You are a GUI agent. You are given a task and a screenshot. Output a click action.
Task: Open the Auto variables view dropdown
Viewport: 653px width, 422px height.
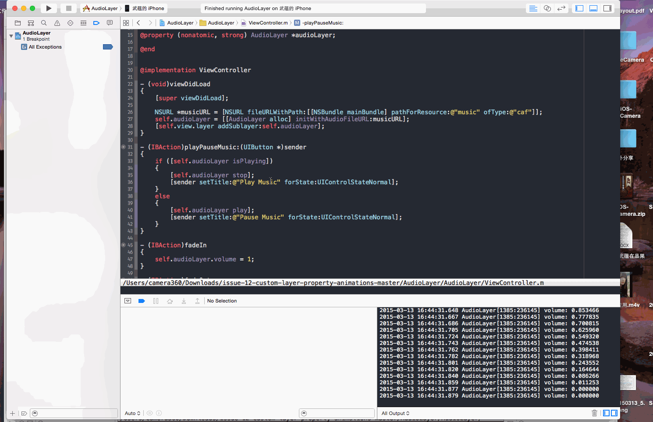coord(132,413)
